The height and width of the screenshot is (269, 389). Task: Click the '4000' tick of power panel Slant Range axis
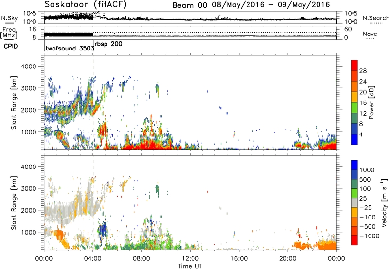pos(28,67)
